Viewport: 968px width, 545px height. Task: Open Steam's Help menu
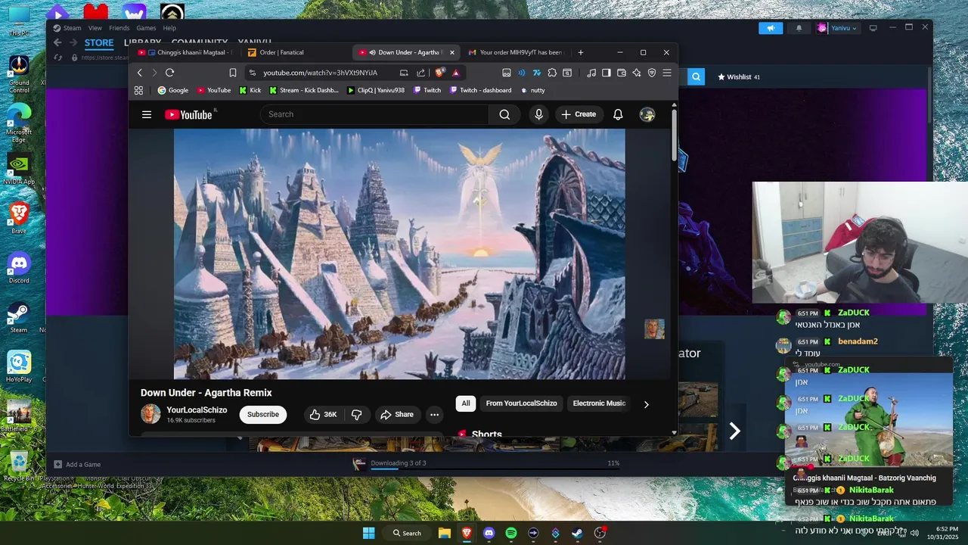click(169, 28)
